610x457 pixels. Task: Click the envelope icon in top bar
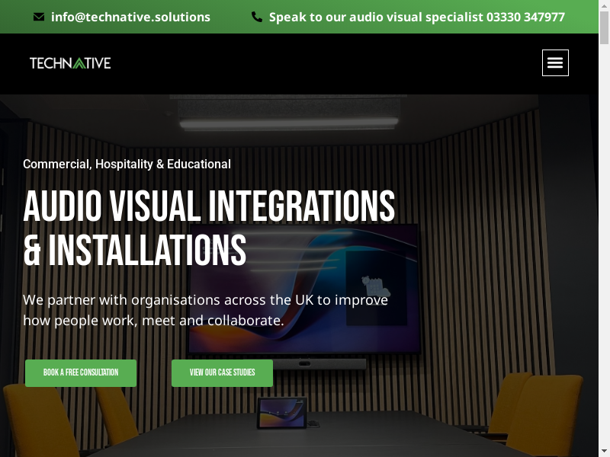pos(39,17)
